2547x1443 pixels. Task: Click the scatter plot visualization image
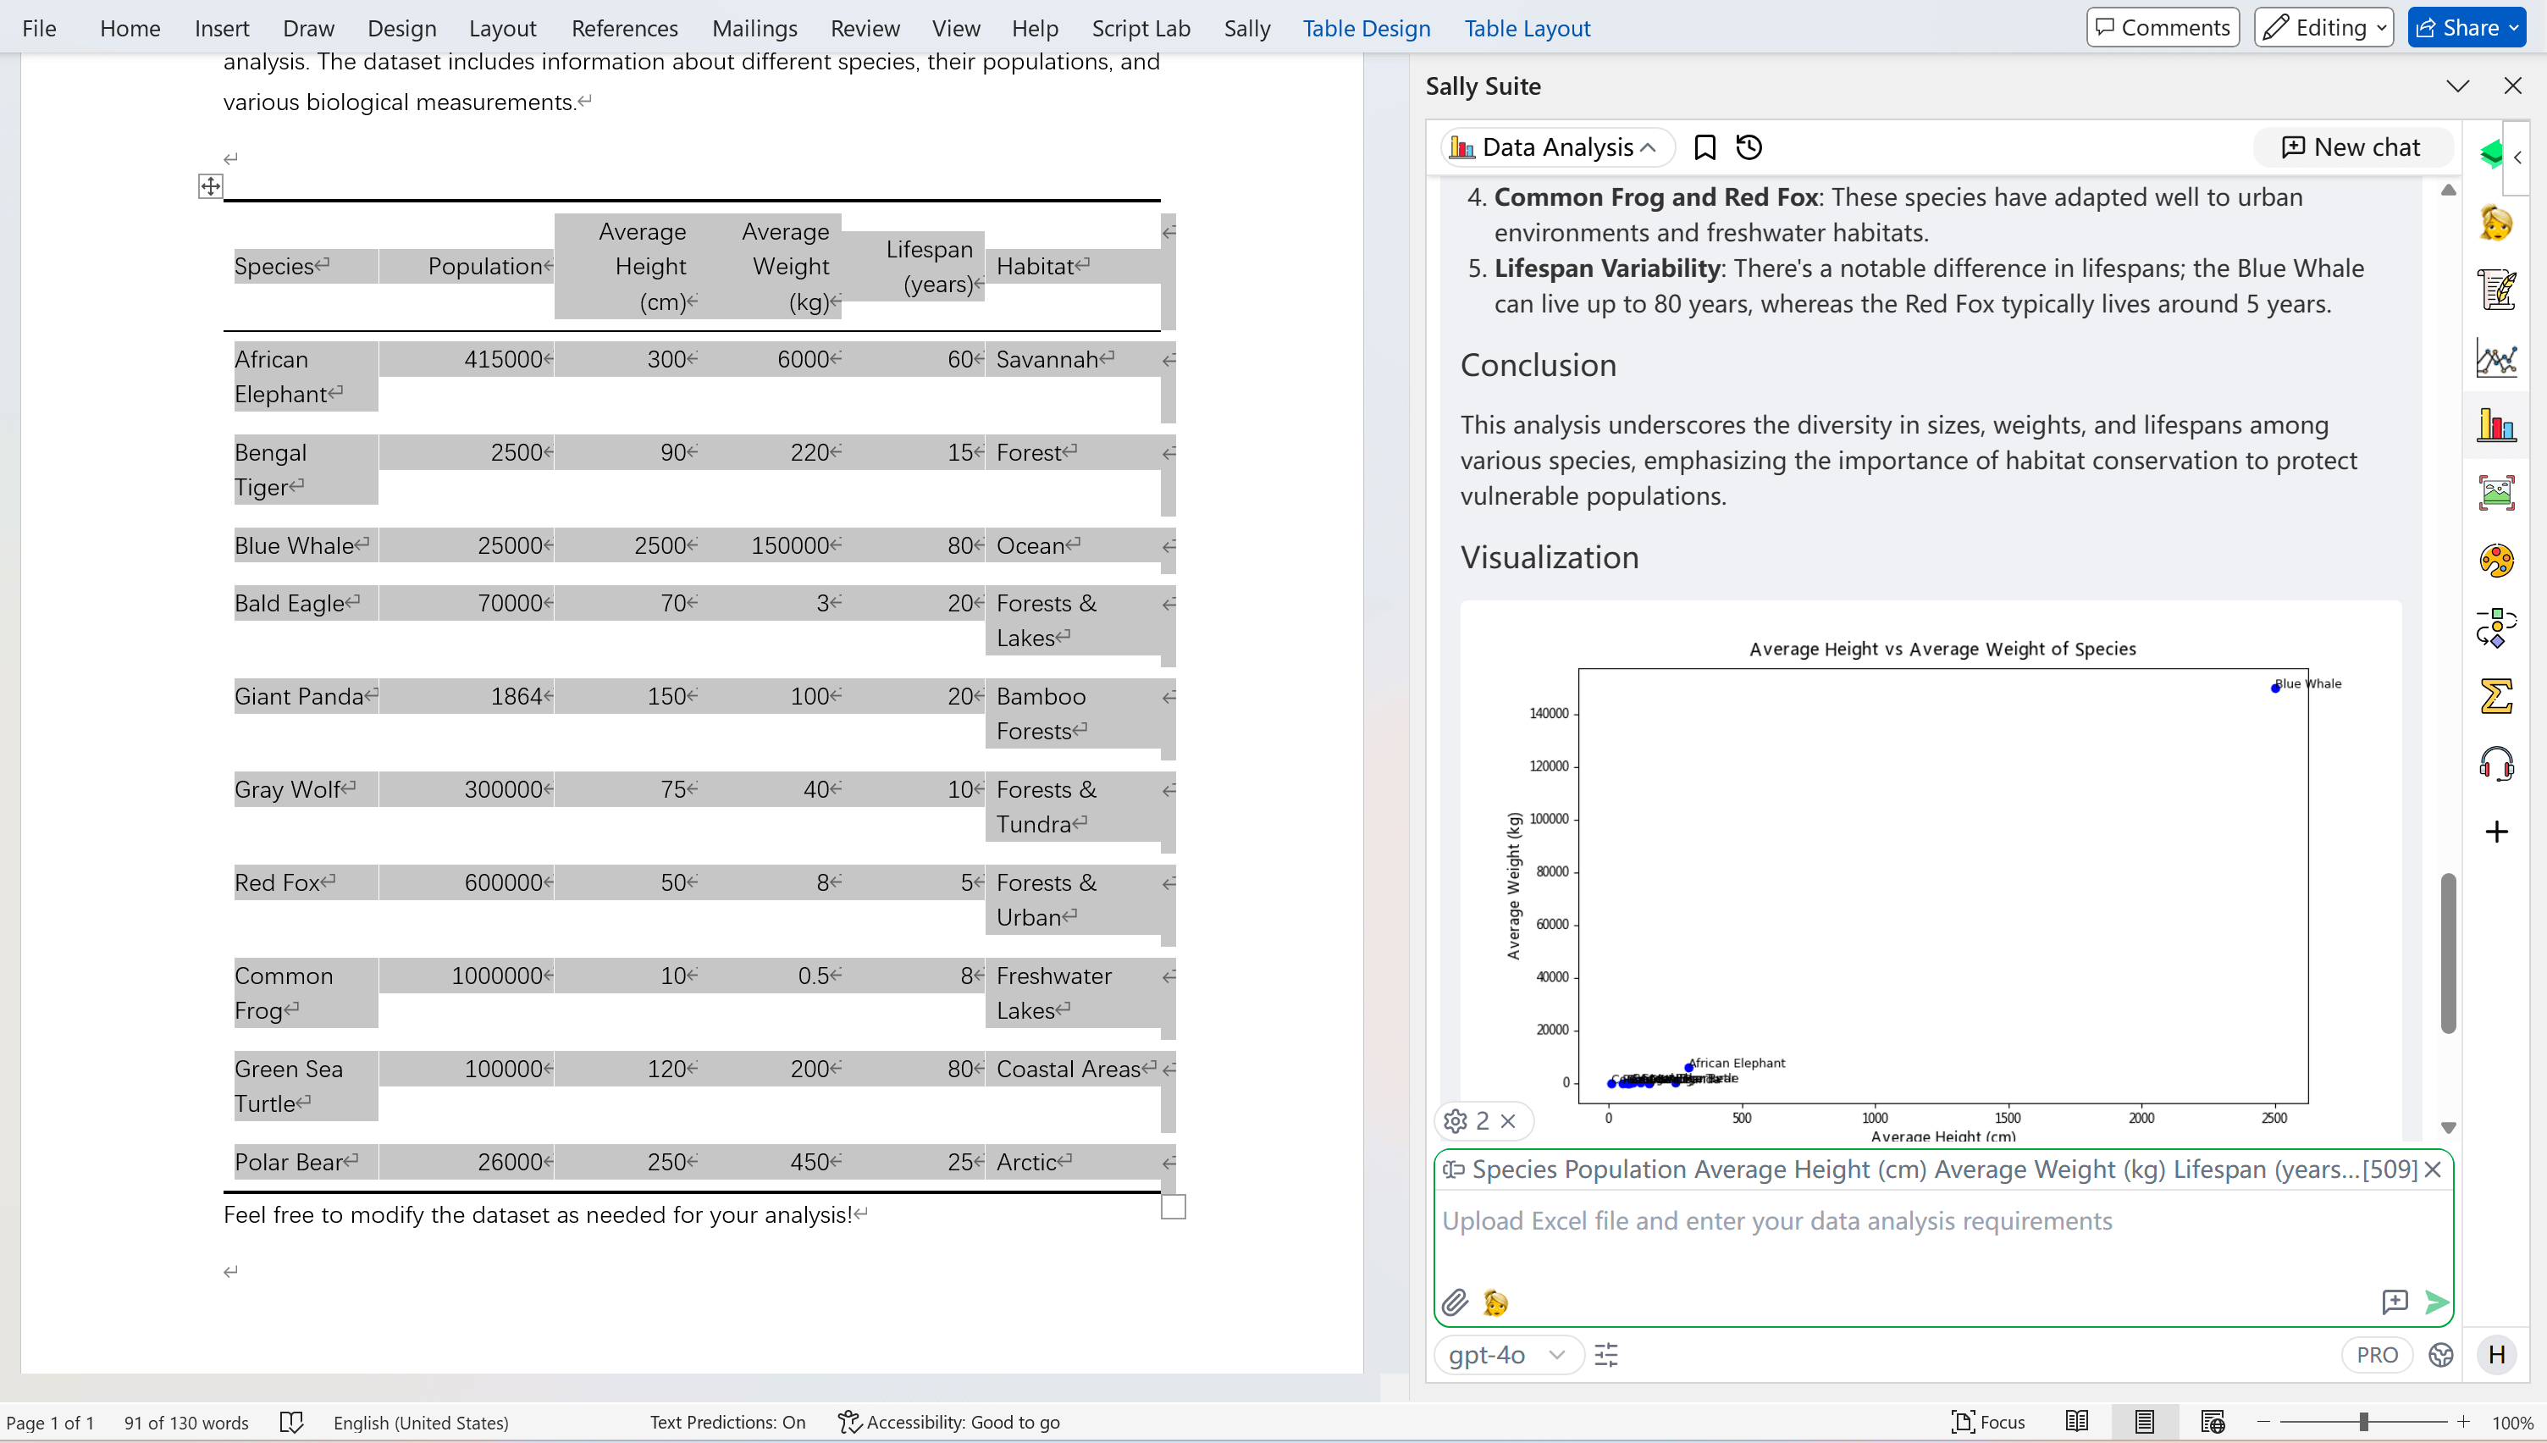(1930, 872)
